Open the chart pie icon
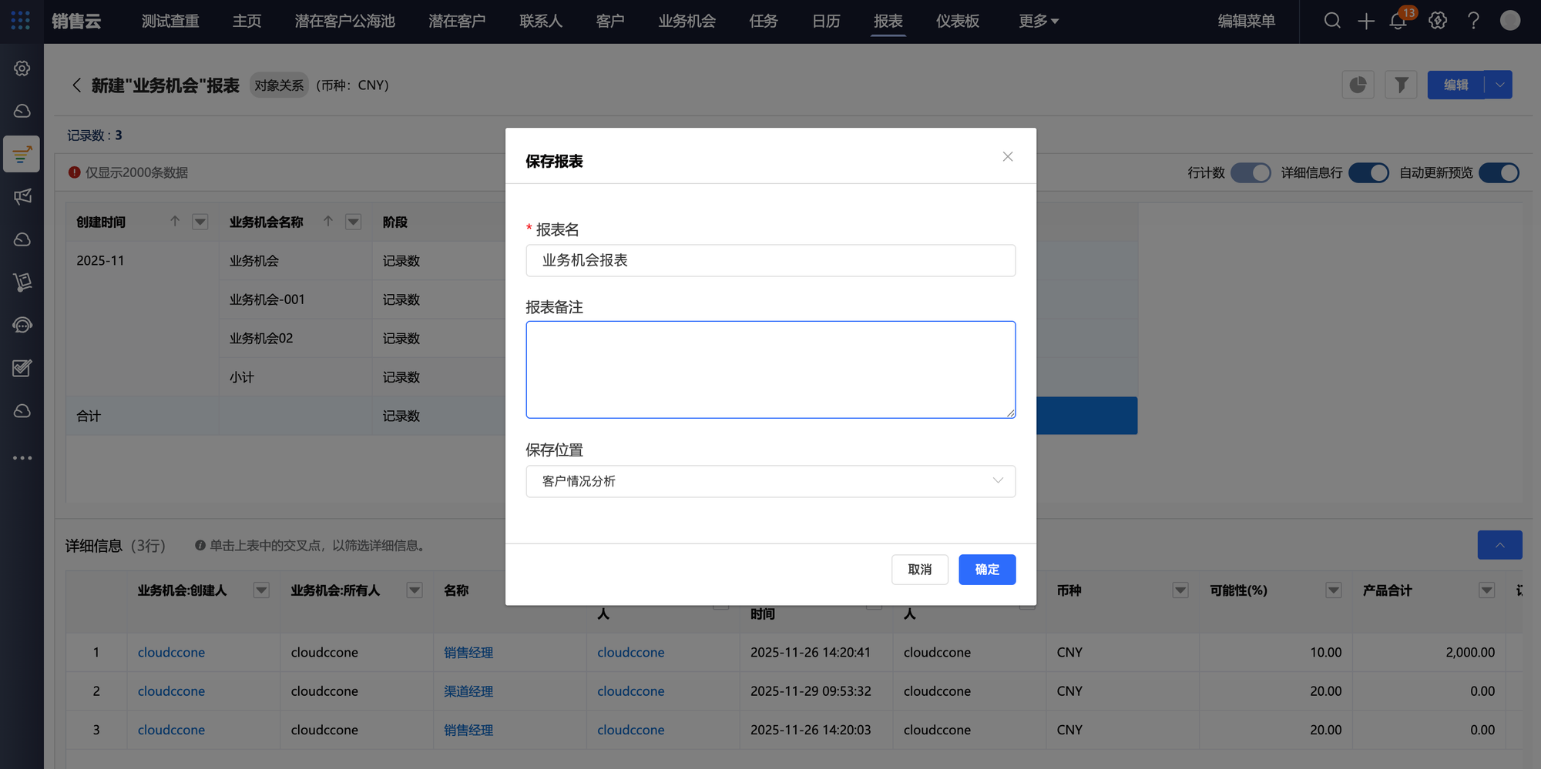1541x769 pixels. [x=1358, y=85]
